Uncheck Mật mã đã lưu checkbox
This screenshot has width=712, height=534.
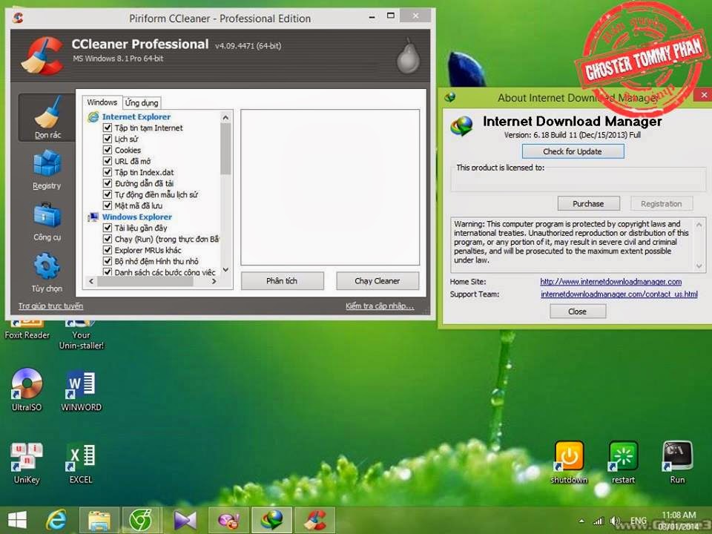pos(107,205)
